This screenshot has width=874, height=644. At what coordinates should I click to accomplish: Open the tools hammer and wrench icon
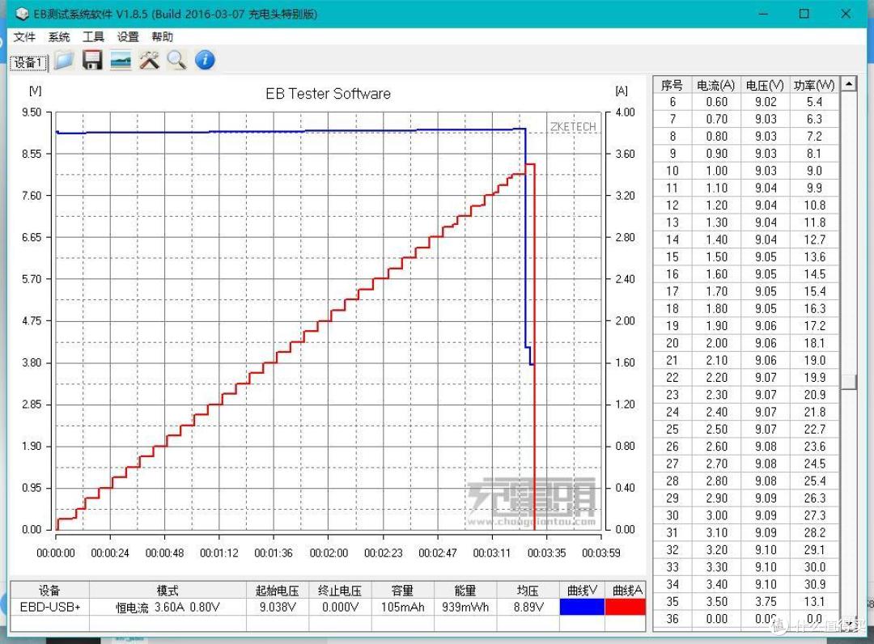click(149, 60)
